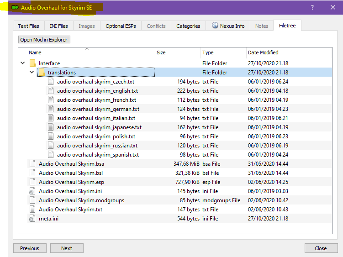Image resolution: width=343 pixels, height=257 pixels.
Task: Select meta.ini filename
Action: click(x=48, y=219)
